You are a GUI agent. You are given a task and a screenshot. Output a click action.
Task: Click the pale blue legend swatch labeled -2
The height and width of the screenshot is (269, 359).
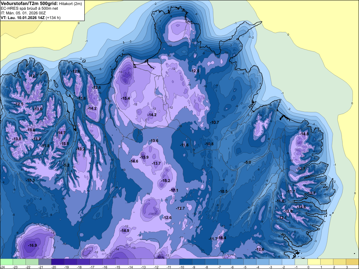pyautogui.click(x=289, y=262)
